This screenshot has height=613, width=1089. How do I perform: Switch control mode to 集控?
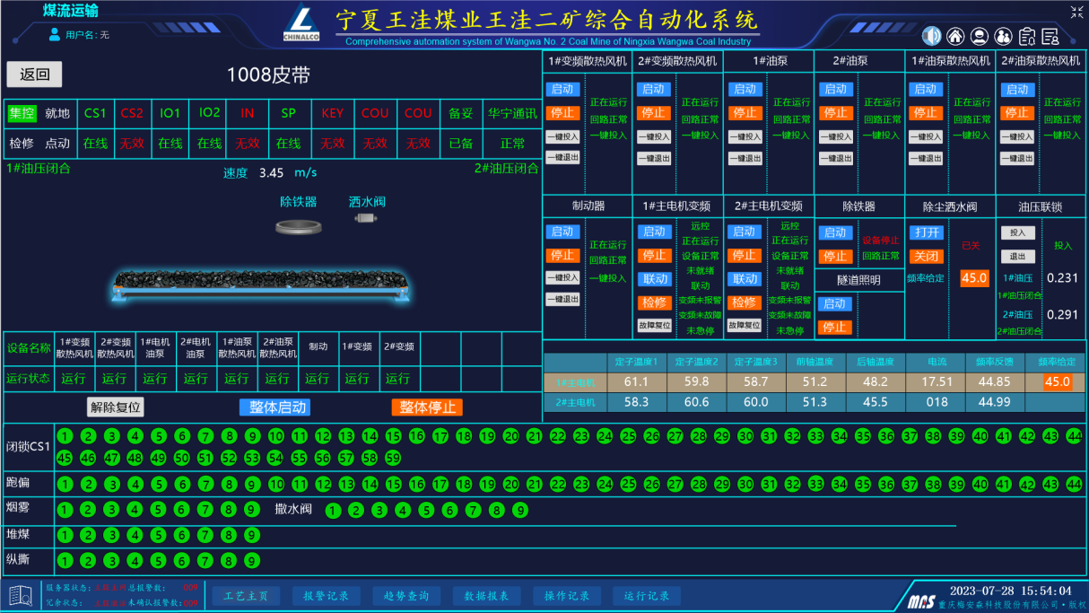point(22,114)
